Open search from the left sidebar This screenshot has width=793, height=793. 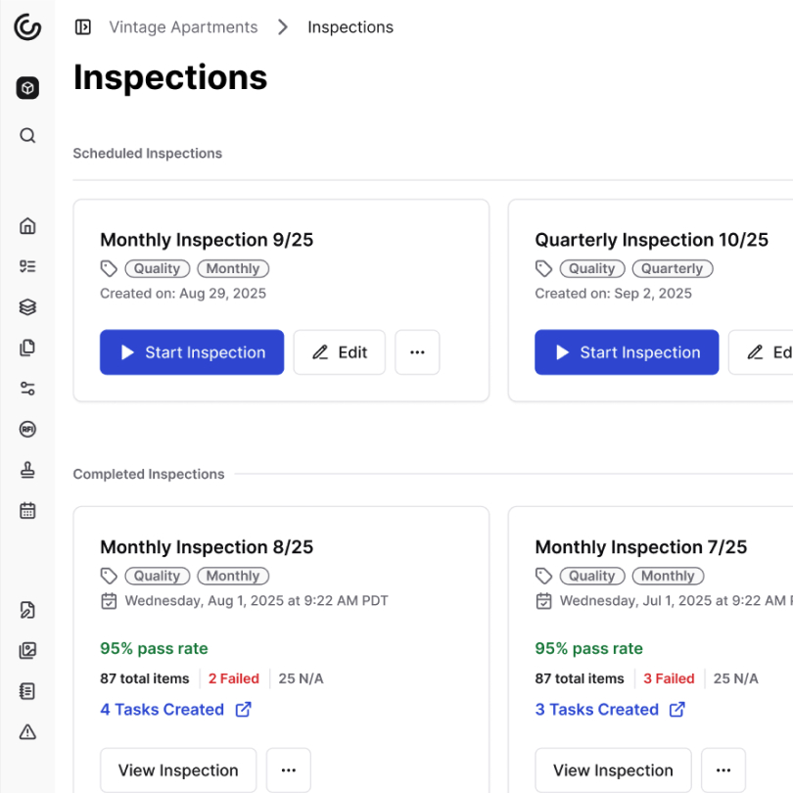tap(26, 135)
